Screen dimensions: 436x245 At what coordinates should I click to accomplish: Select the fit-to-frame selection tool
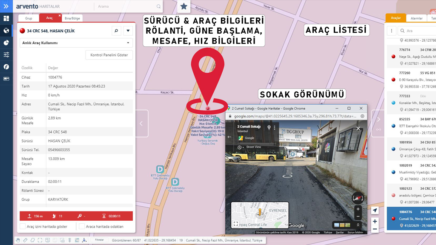pyautogui.click(x=40, y=240)
